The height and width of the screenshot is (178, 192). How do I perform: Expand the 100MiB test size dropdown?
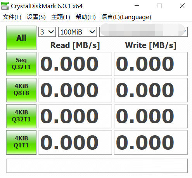tap(78, 32)
